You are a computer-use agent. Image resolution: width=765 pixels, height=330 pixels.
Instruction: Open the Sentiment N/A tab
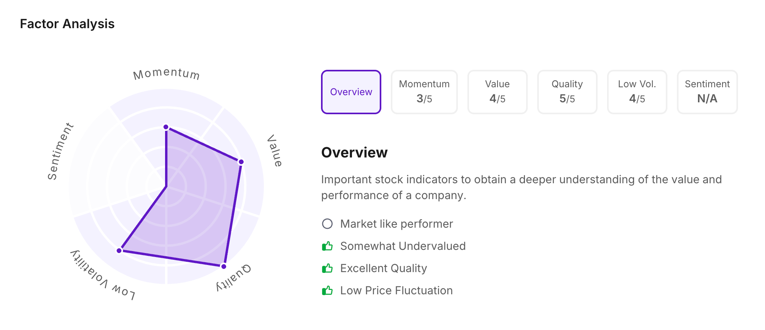tap(707, 92)
